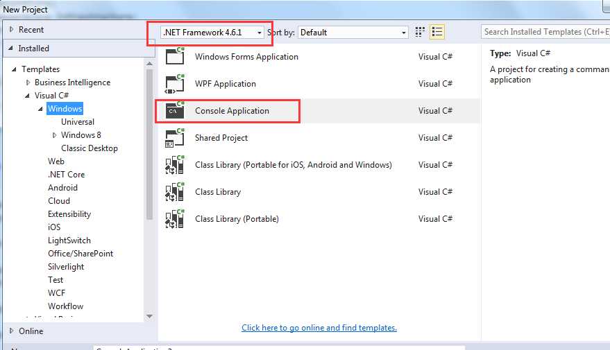Click the Shared Project template icon
Viewport: 610px width, 350px height.
click(x=175, y=138)
